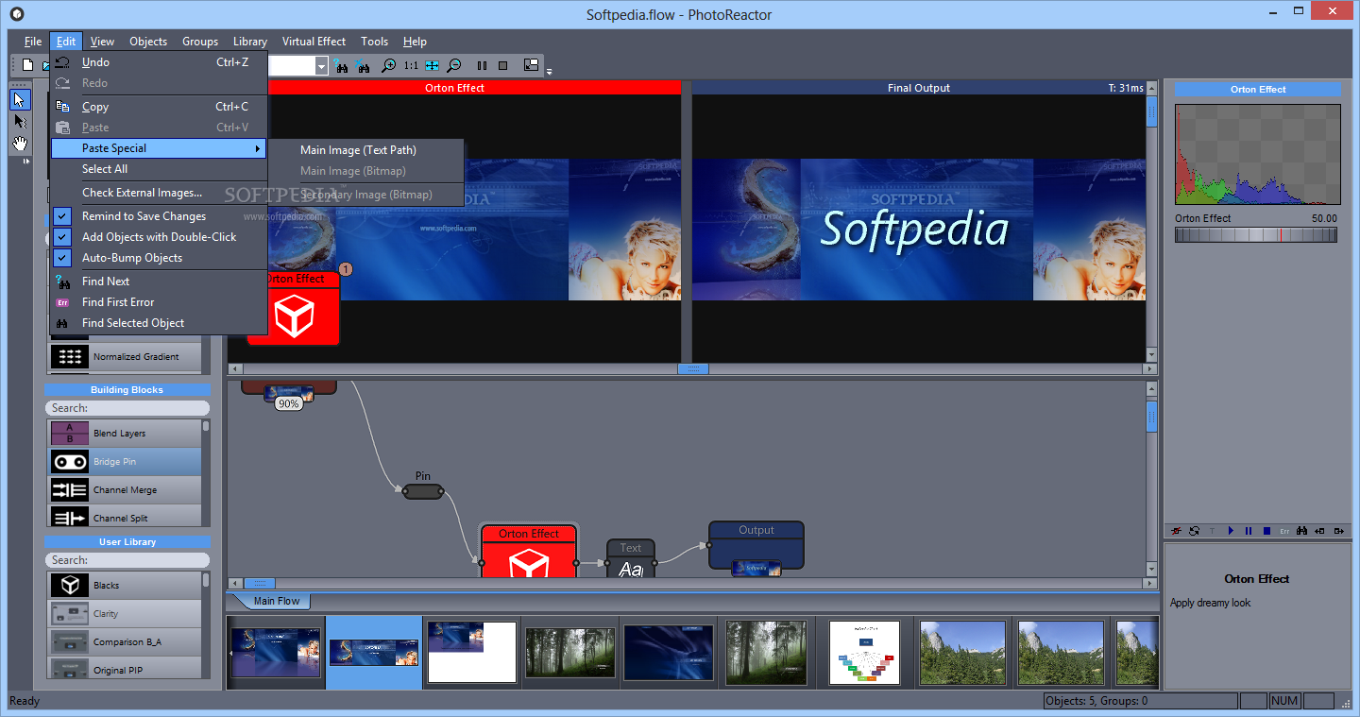
Task: Choose Select All from the Edit menu
Action: (160, 169)
